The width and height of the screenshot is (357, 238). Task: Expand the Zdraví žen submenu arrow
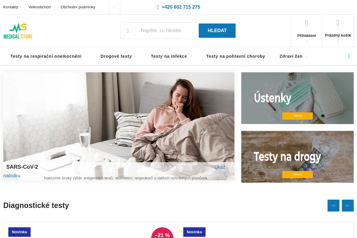click(x=307, y=56)
